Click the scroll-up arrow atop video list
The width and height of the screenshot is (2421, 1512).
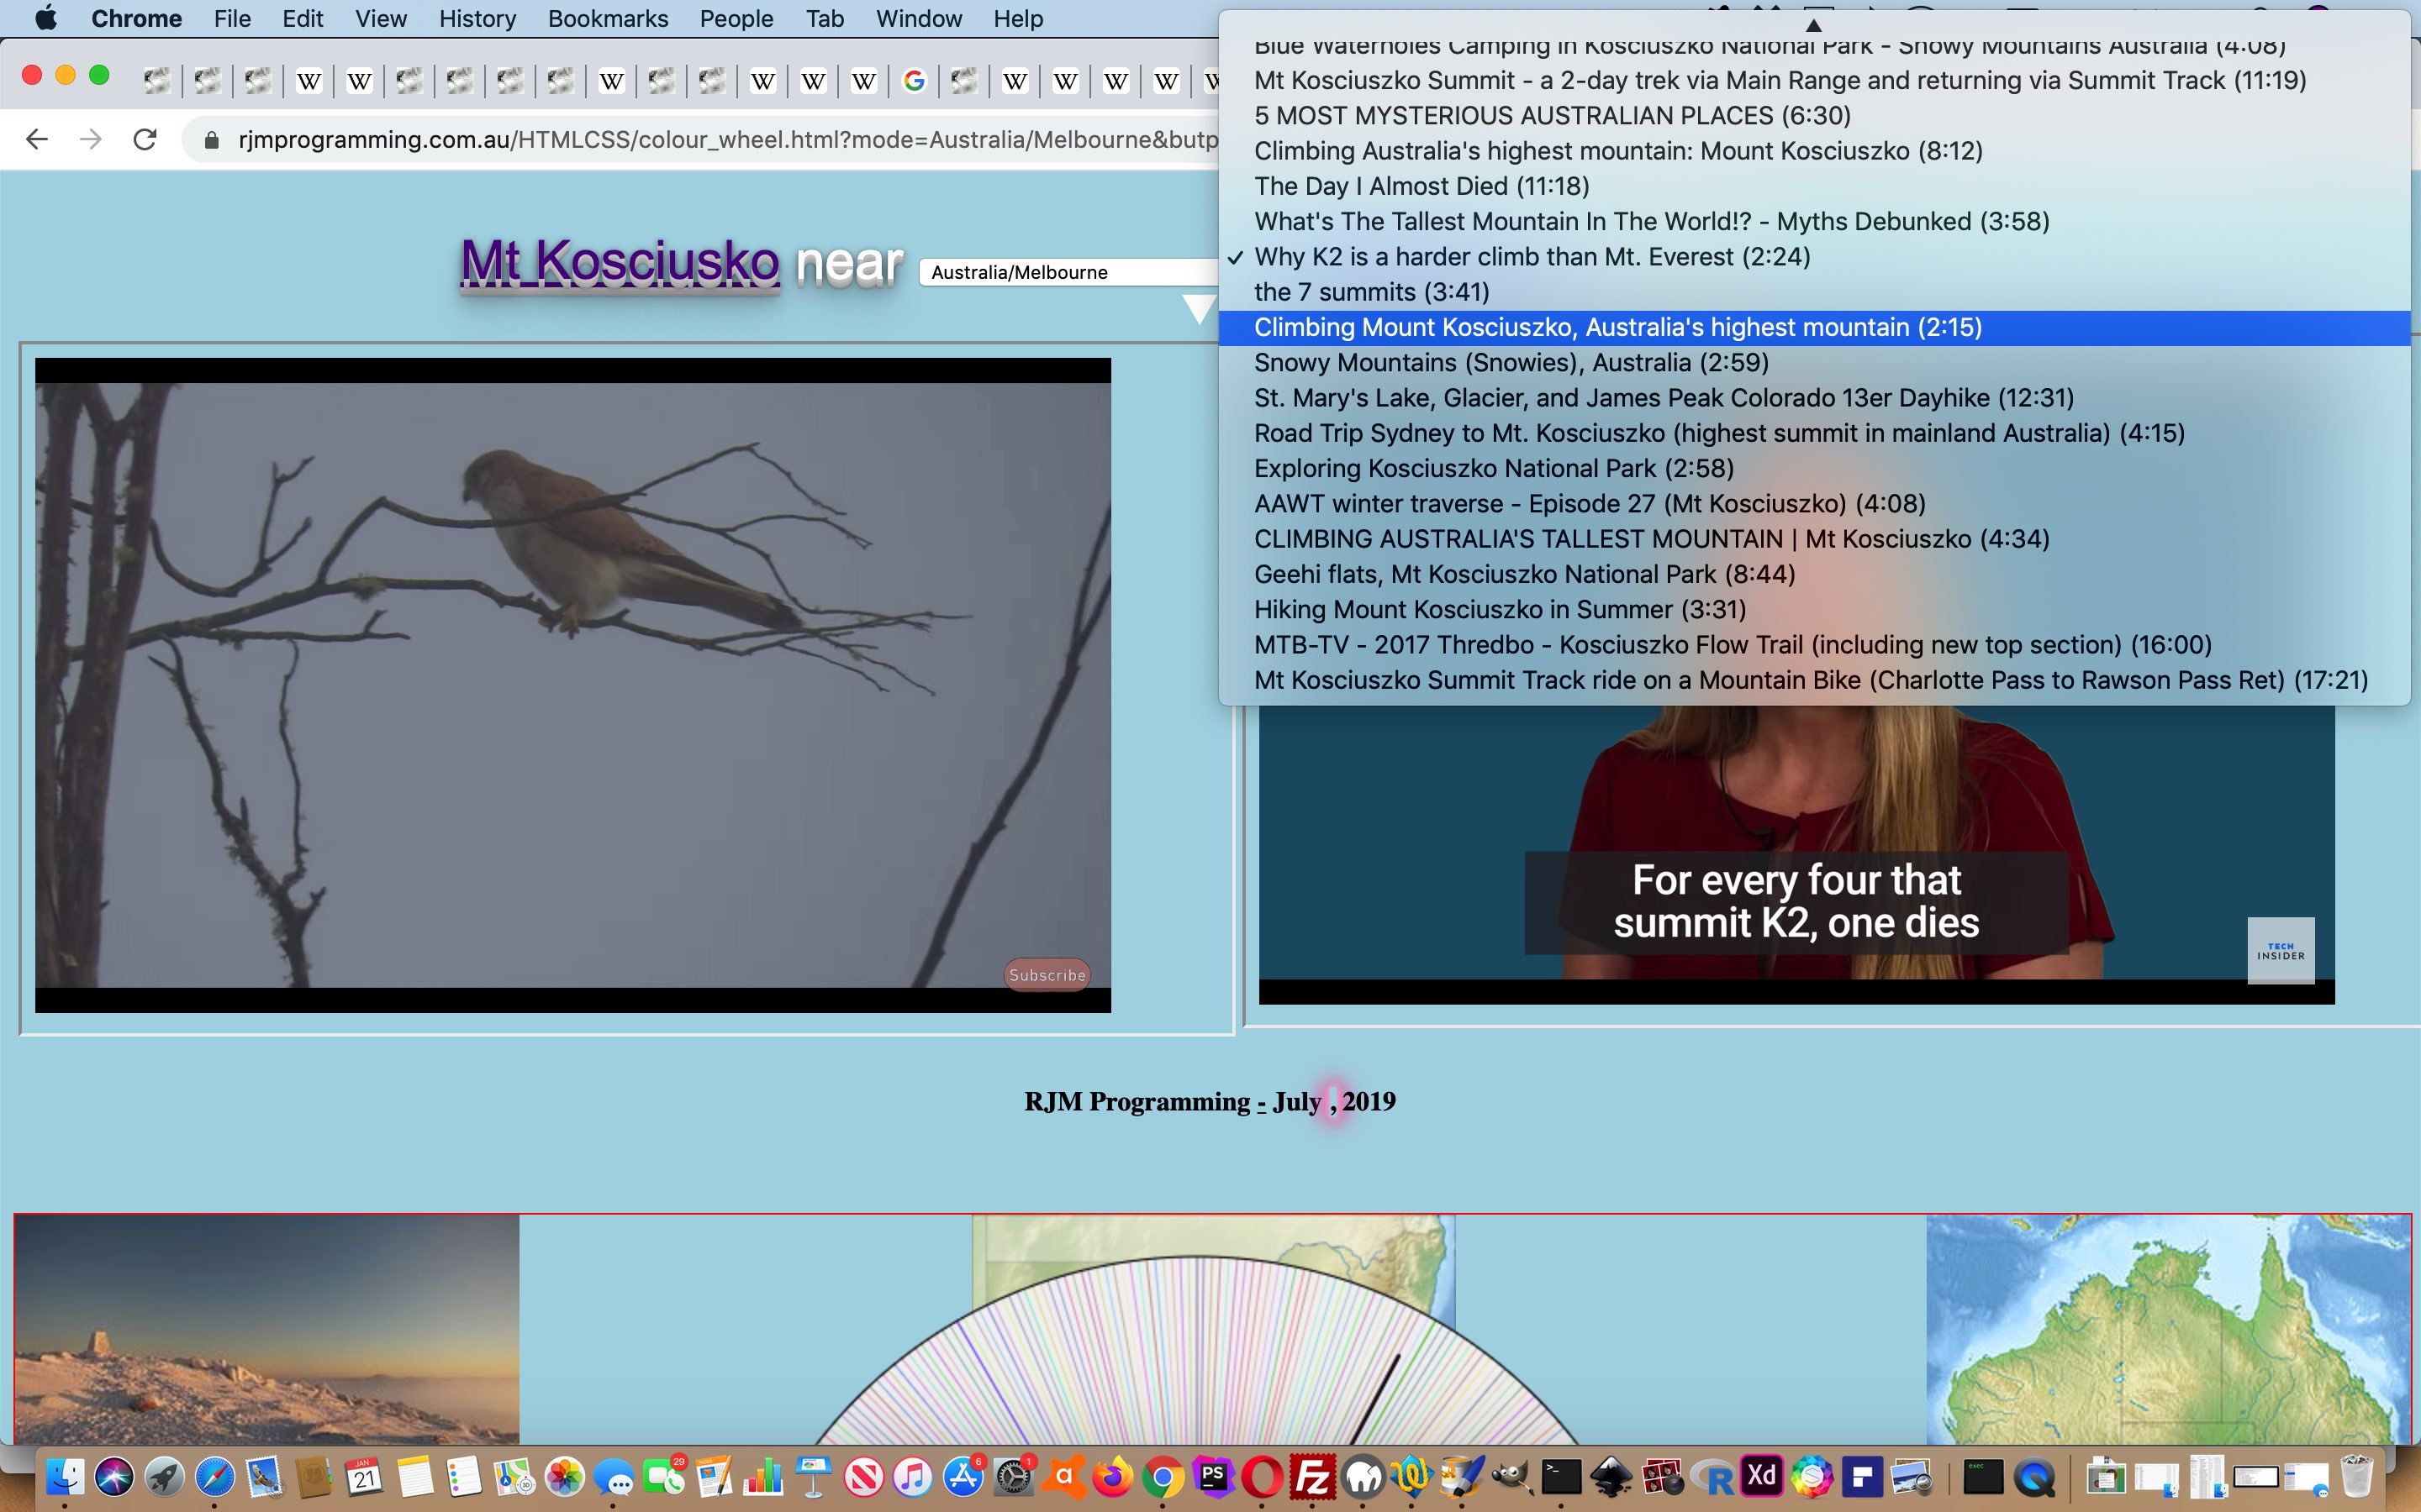point(1814,25)
